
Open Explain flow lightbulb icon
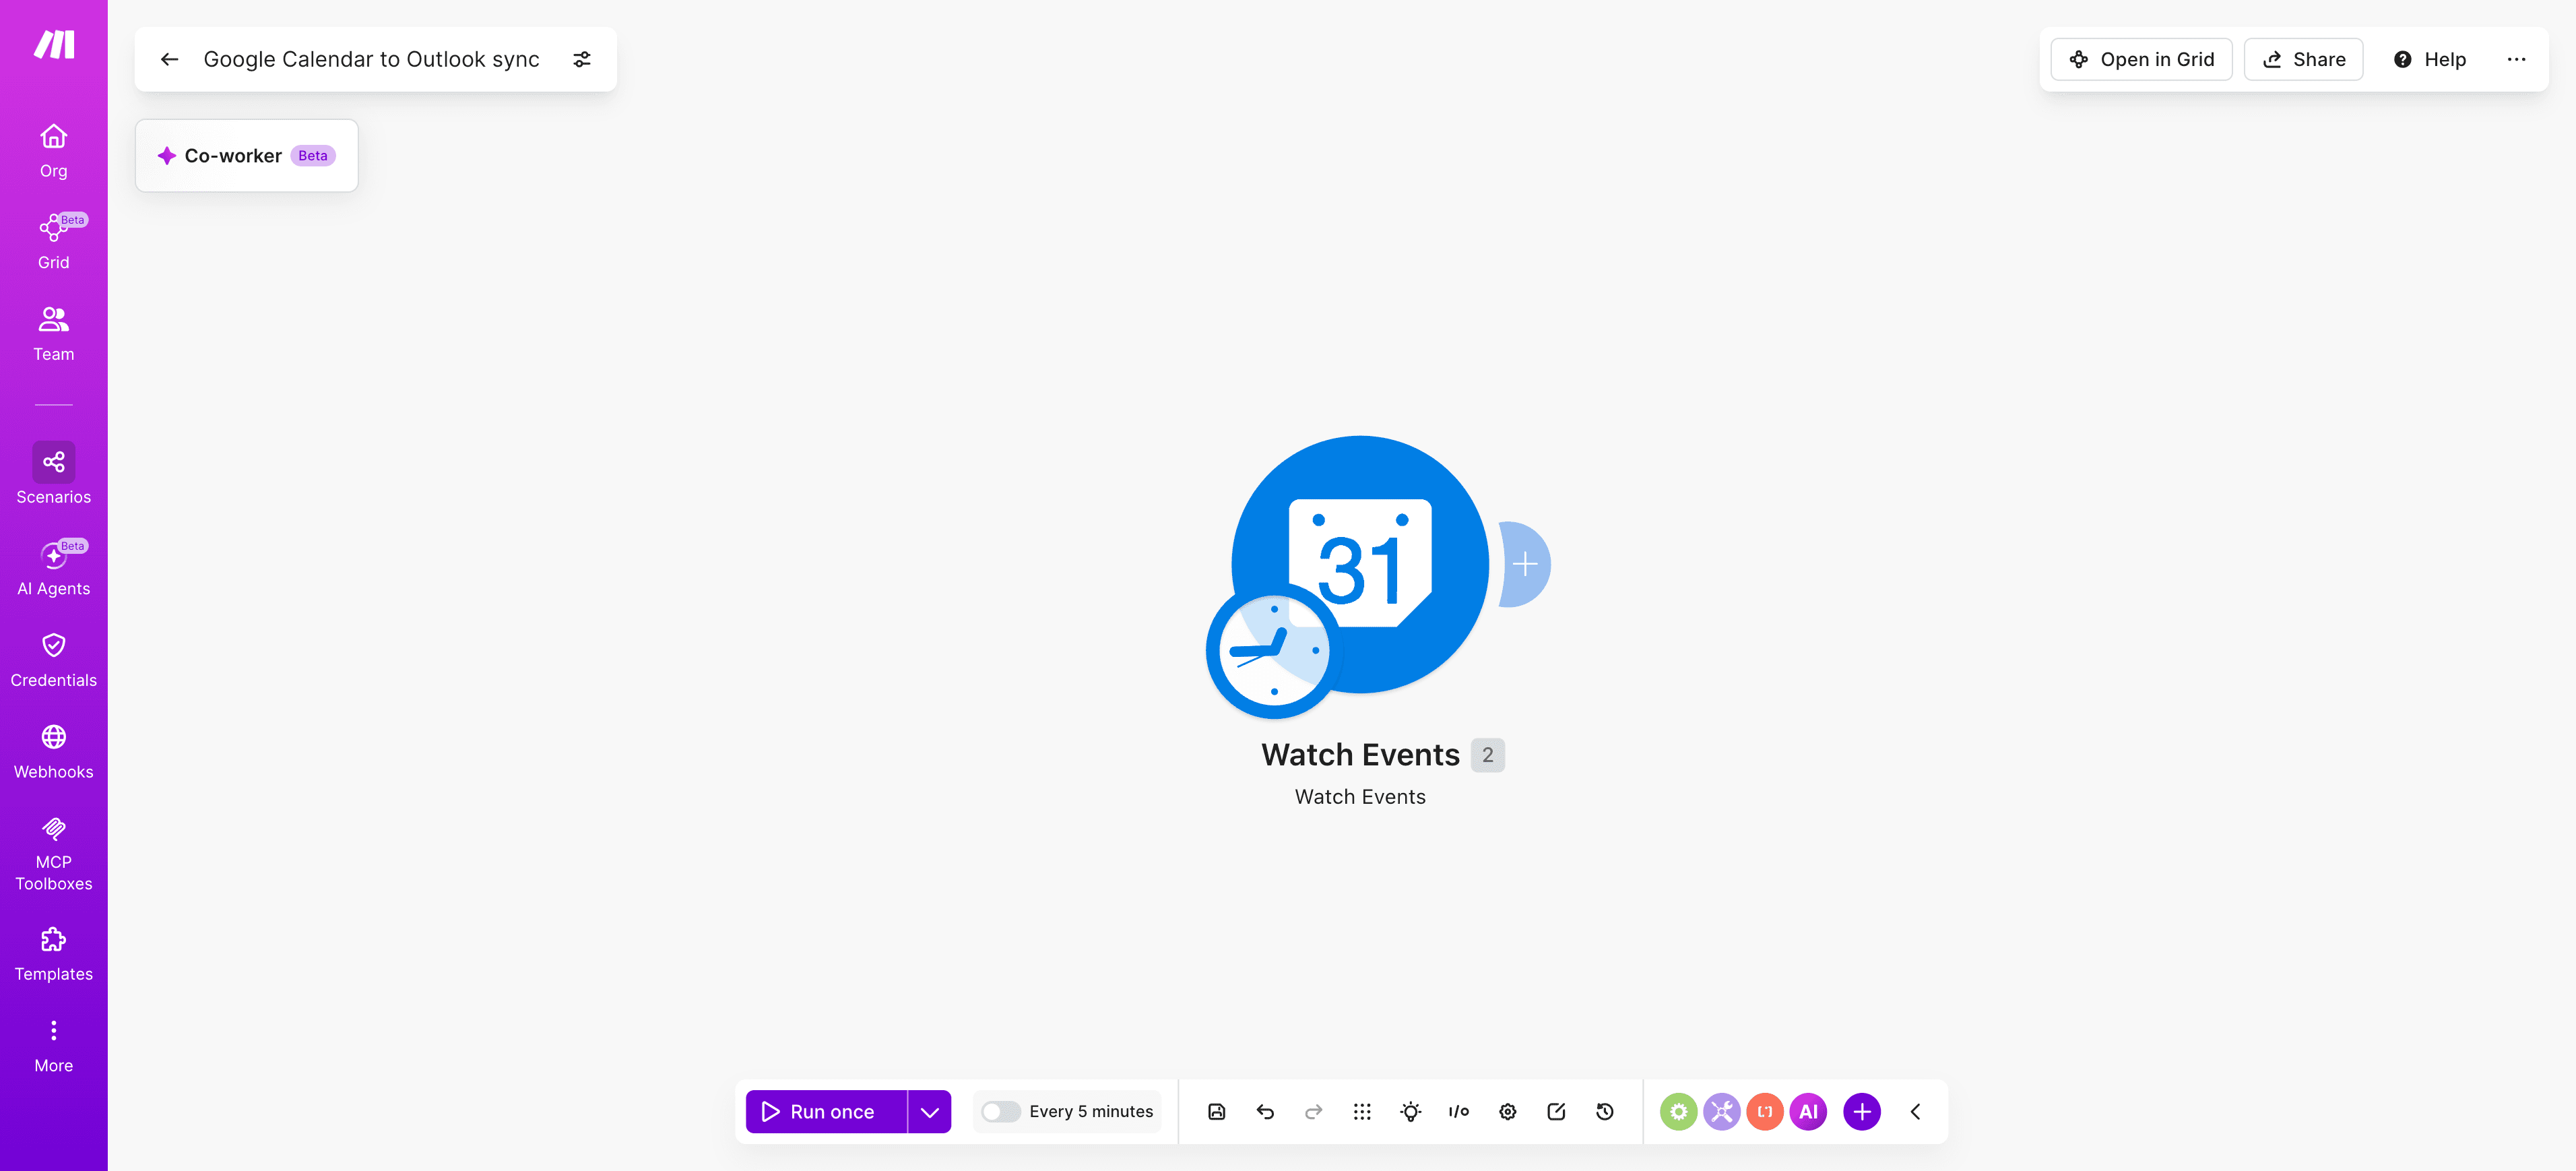point(1410,1111)
